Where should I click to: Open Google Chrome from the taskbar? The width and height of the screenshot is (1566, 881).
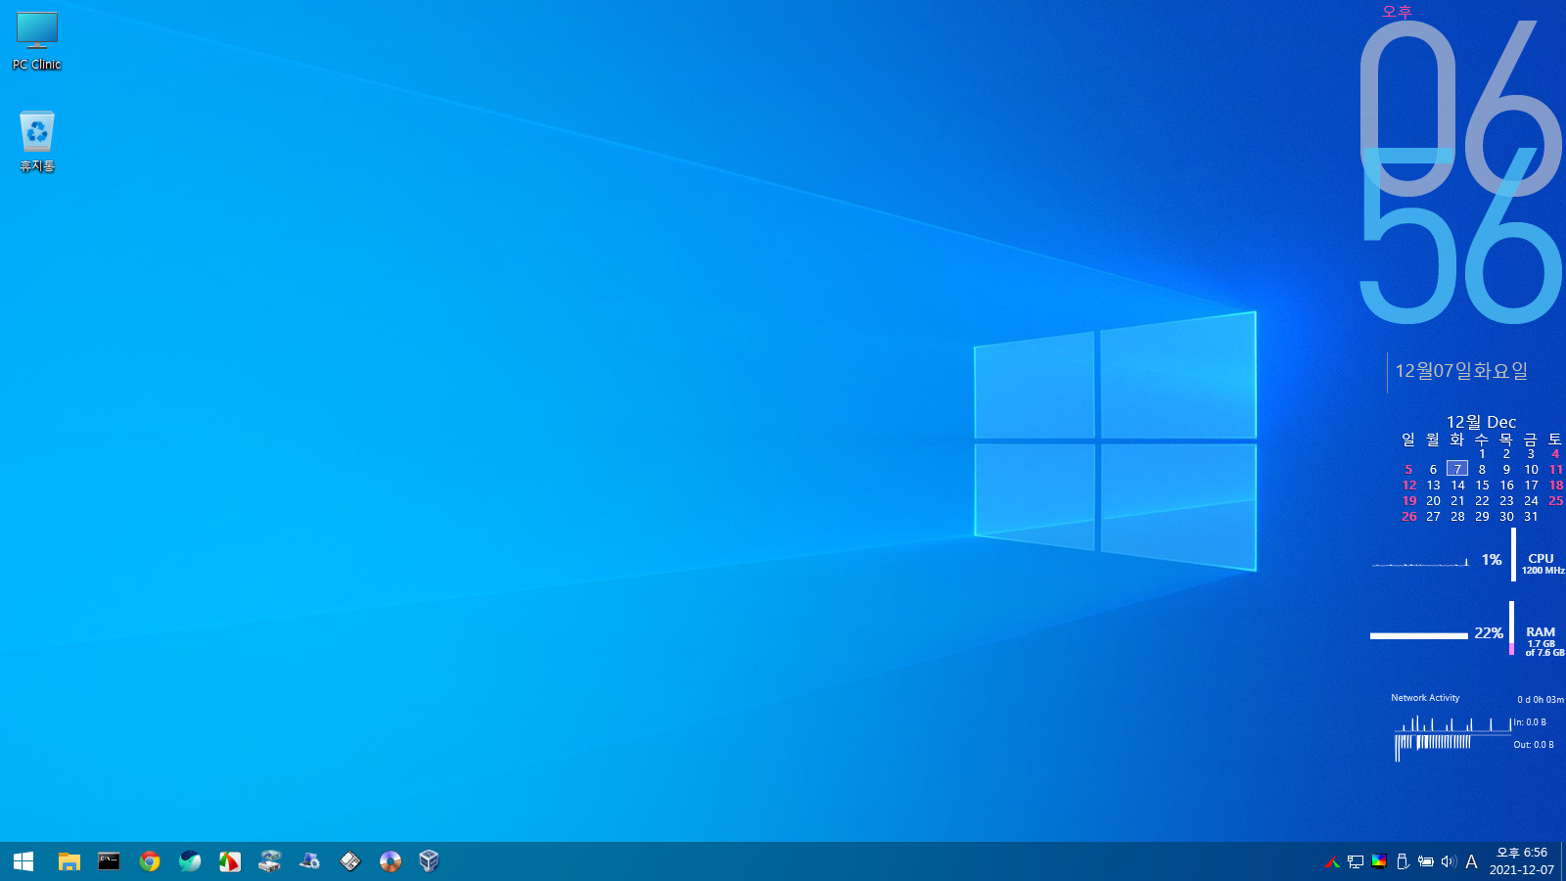pos(150,861)
